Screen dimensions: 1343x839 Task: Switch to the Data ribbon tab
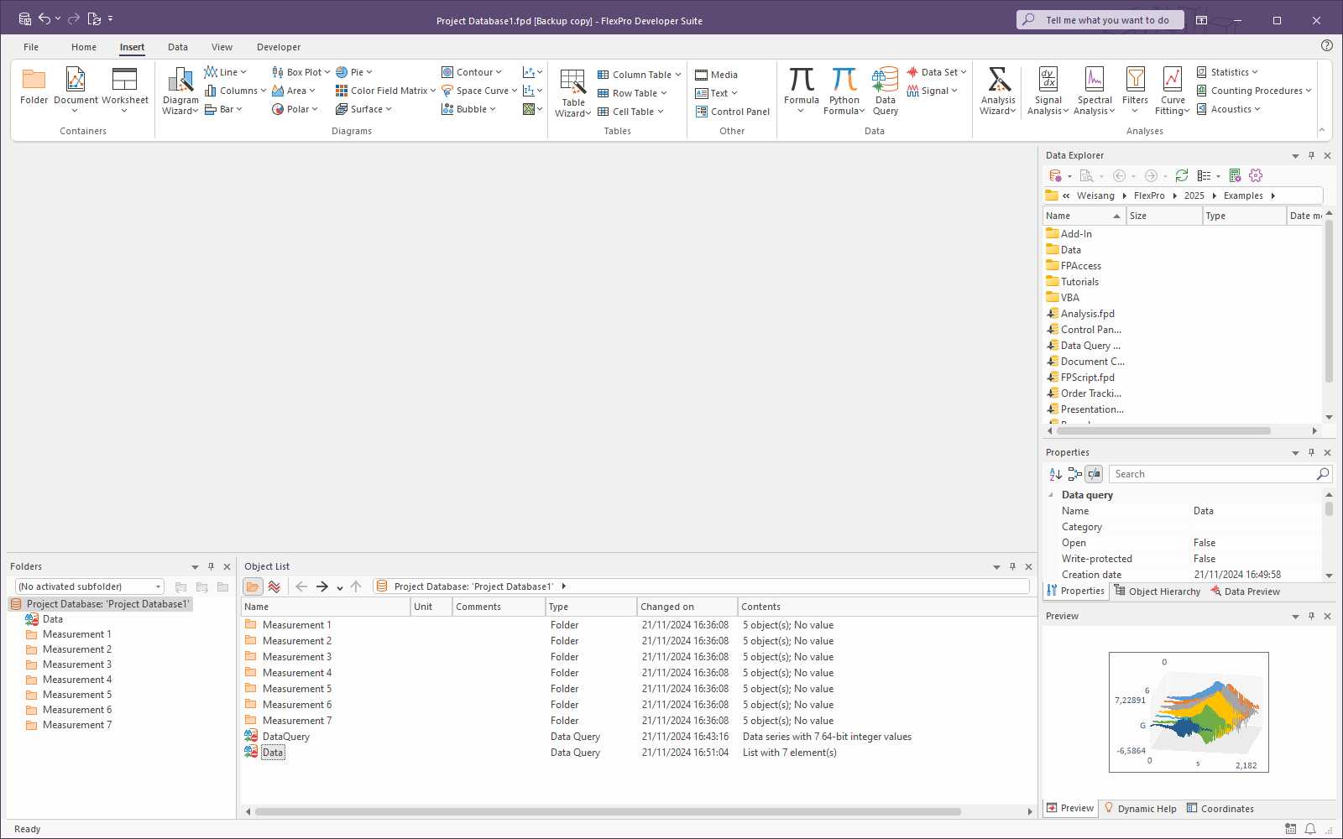(x=177, y=47)
